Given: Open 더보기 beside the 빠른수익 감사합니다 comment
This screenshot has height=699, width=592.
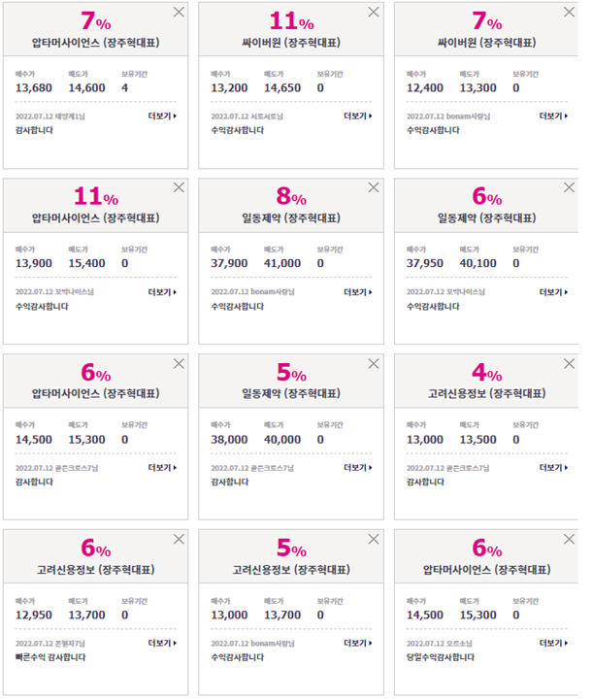Looking at the screenshot, I should point(162,643).
